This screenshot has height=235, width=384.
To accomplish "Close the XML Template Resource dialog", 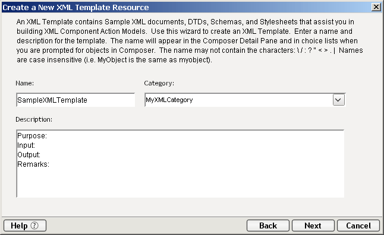I will pos(376,7).
